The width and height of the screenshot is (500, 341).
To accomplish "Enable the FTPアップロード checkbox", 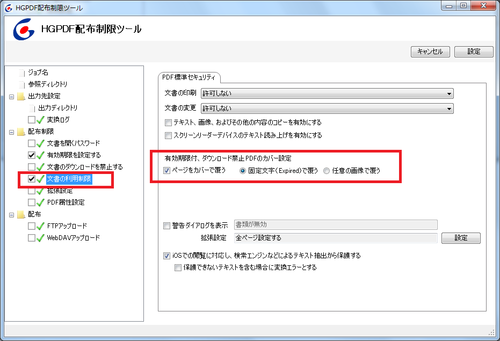I will [32, 226].
